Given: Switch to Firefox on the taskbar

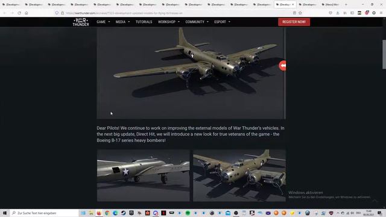Looking at the screenshot, I should [99, 213].
